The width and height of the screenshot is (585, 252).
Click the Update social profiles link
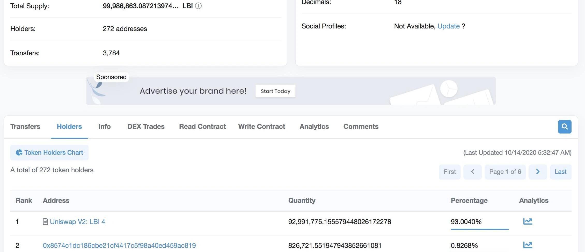[448, 26]
